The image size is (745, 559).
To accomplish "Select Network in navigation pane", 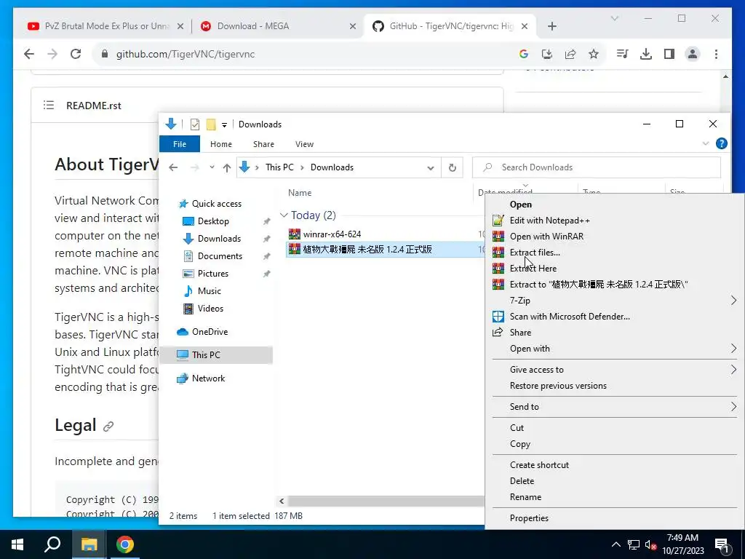I will click(208, 378).
